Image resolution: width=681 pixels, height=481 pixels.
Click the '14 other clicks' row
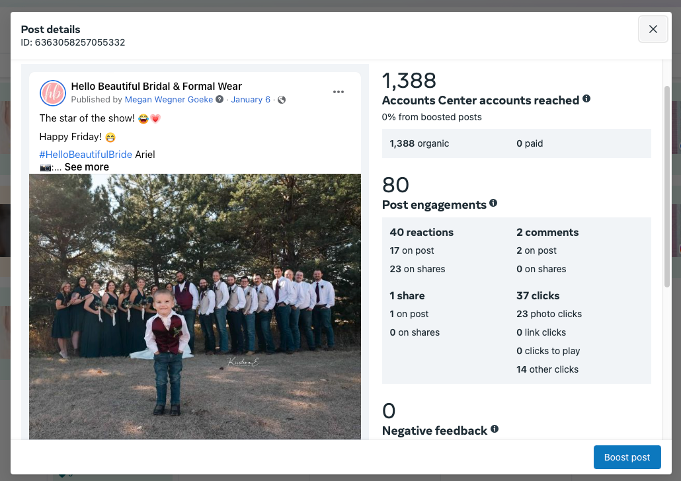click(x=547, y=369)
